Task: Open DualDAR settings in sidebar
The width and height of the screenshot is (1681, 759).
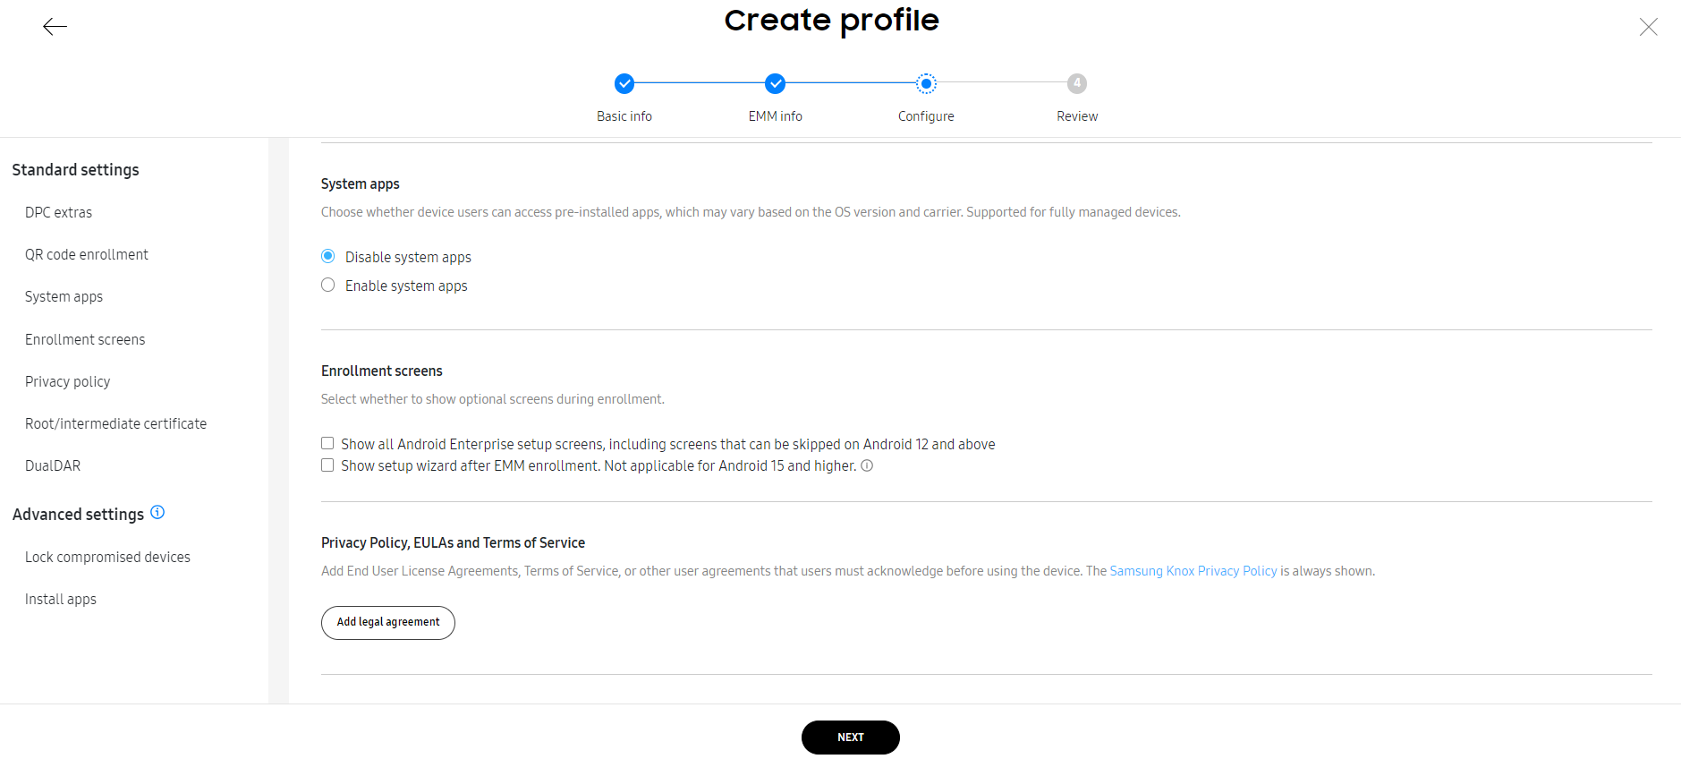Action: [53, 465]
